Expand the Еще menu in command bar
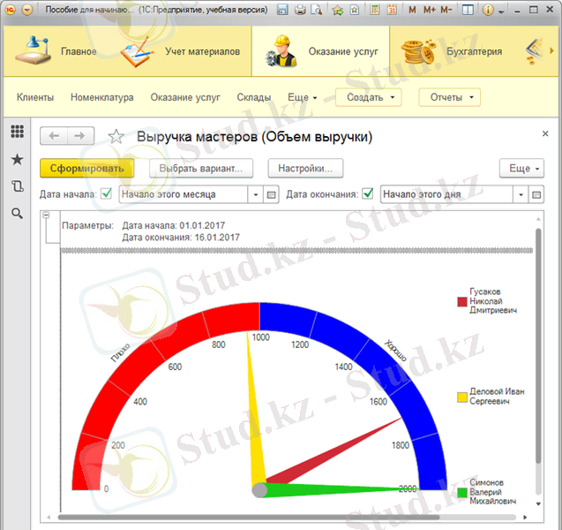 point(302,97)
